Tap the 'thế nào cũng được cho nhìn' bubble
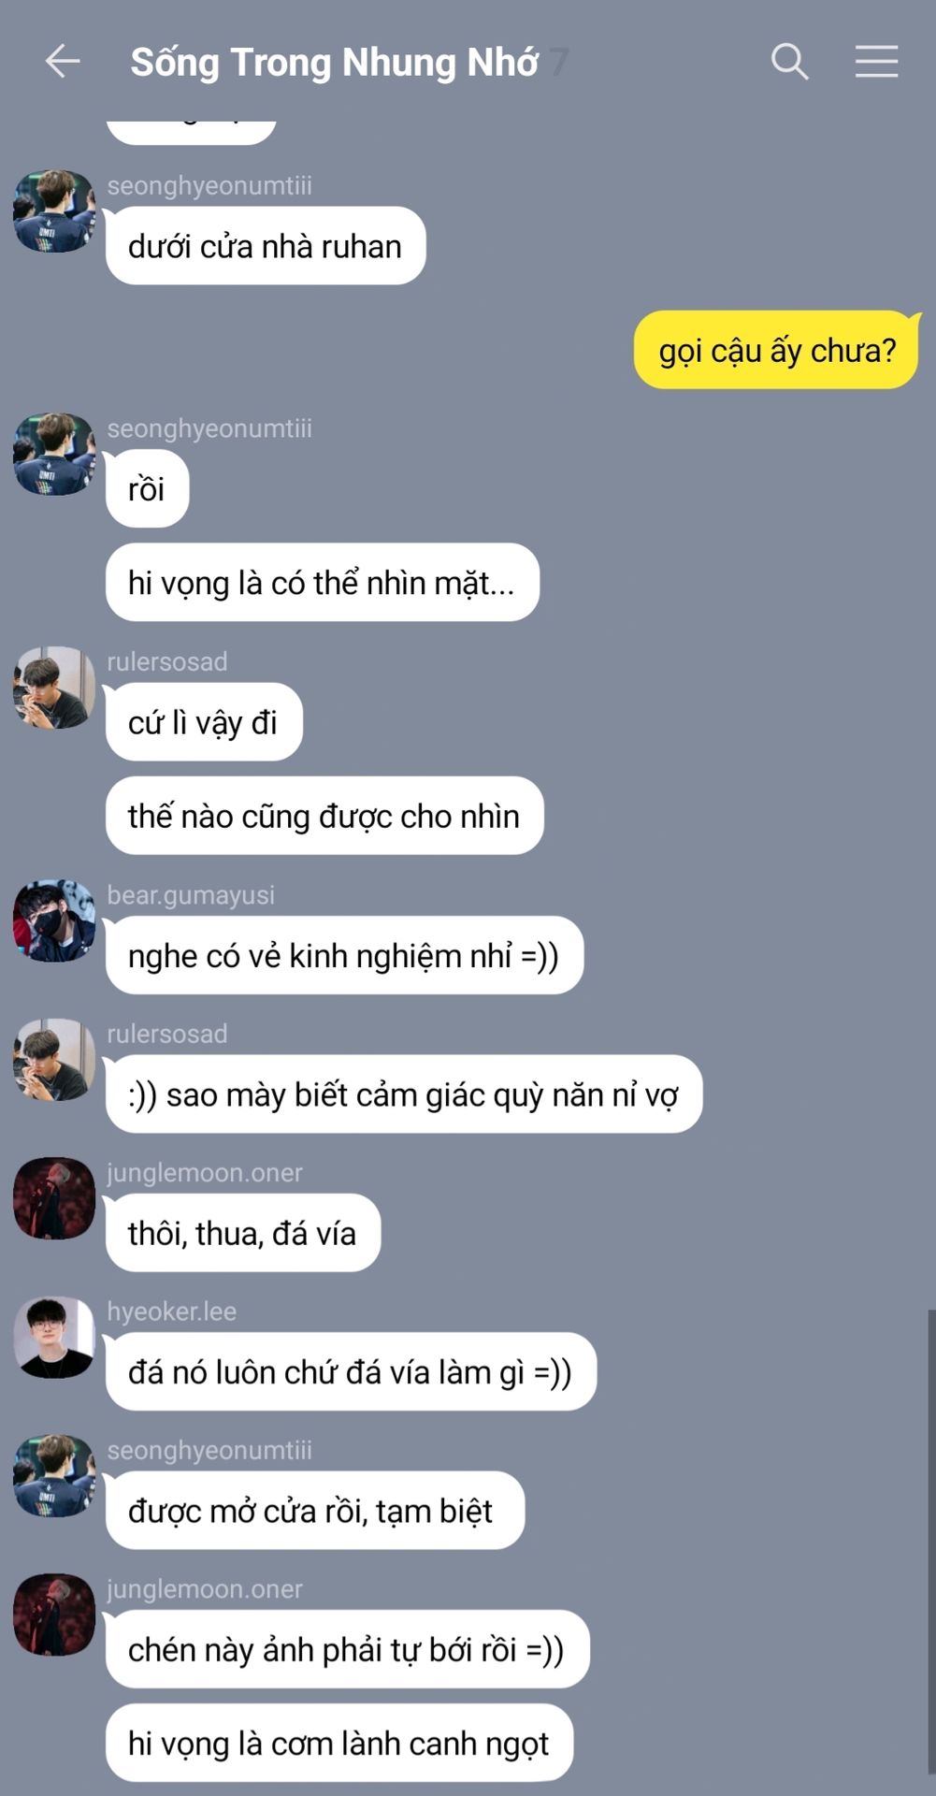Image resolution: width=936 pixels, height=1796 pixels. pyautogui.click(x=324, y=816)
